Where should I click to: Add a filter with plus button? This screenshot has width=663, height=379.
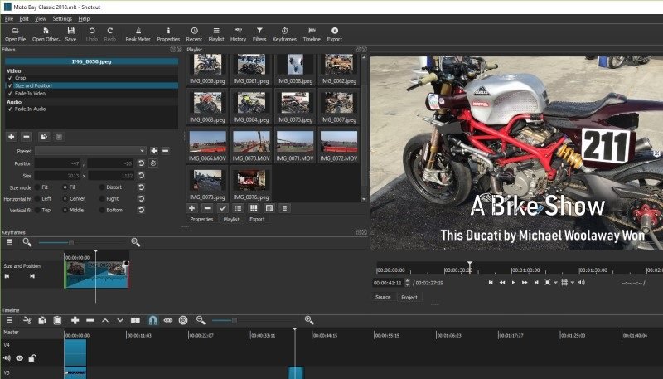pyautogui.click(x=12, y=137)
